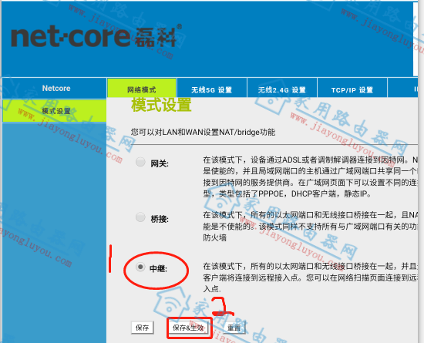
Task: Select the 中继 radio button
Action: (140, 267)
